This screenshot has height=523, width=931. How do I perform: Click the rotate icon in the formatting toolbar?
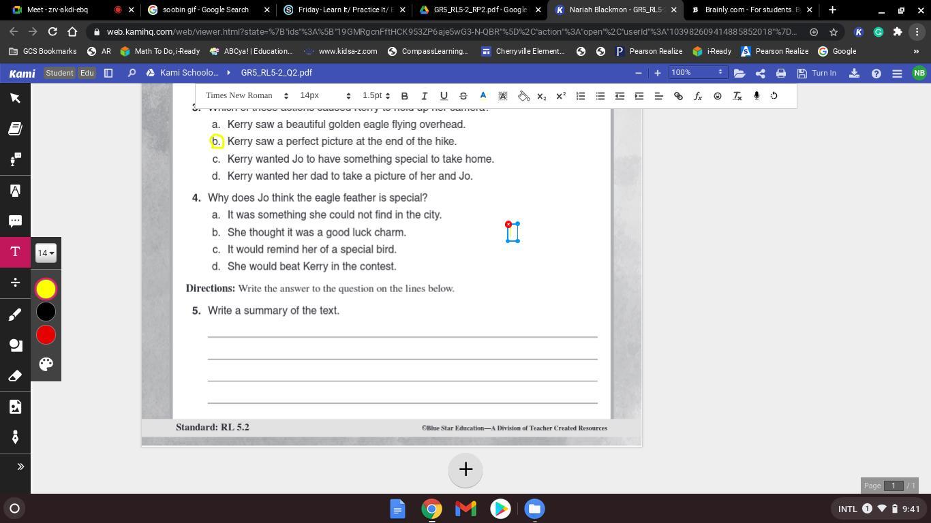pos(774,96)
